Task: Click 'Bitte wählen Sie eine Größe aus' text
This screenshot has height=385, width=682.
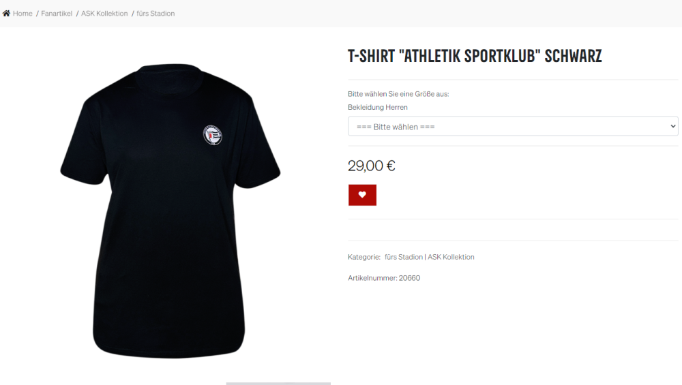Action: click(398, 94)
